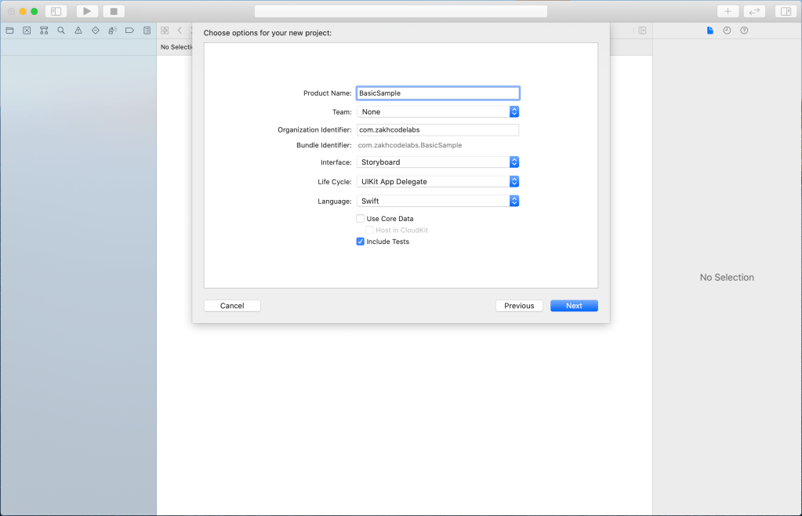Image resolution: width=802 pixels, height=516 pixels.
Task: Switch to the Issue navigator warning icon
Action: (x=78, y=31)
